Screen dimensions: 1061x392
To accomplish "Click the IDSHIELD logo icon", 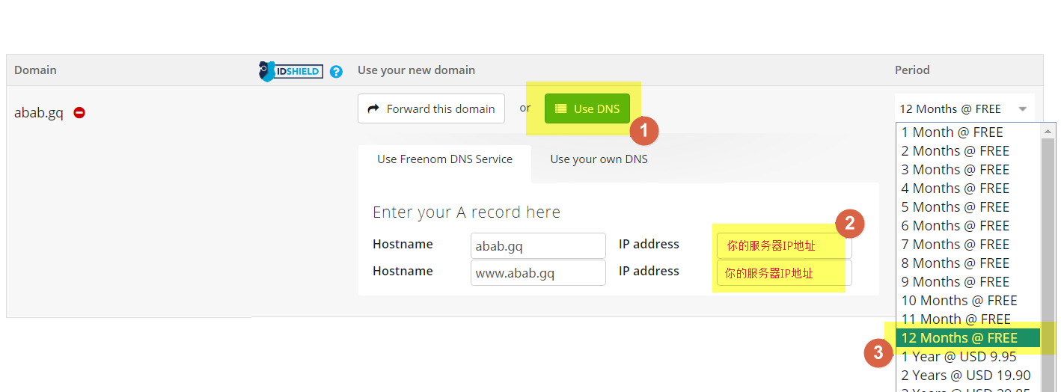I will pos(290,71).
